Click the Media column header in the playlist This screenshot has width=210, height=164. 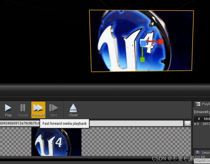(207, 119)
